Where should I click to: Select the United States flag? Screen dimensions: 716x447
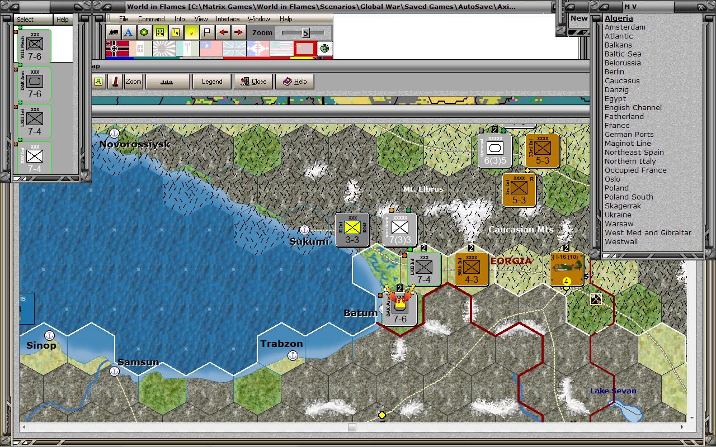point(282,49)
